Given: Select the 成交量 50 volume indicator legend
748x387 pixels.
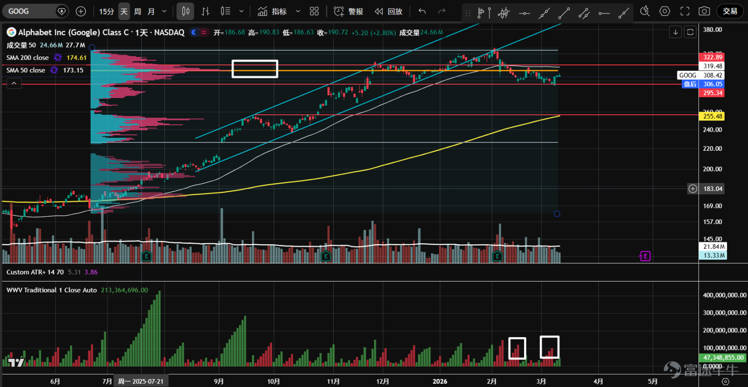Looking at the screenshot, I should coord(21,45).
